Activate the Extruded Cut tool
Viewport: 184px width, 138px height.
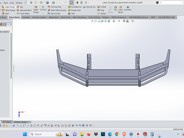[x=75, y=7]
